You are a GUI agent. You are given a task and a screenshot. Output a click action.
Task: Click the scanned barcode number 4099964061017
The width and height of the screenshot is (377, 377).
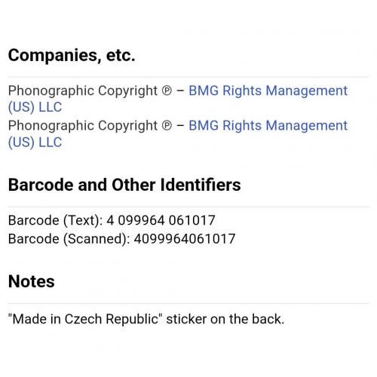tap(185, 239)
